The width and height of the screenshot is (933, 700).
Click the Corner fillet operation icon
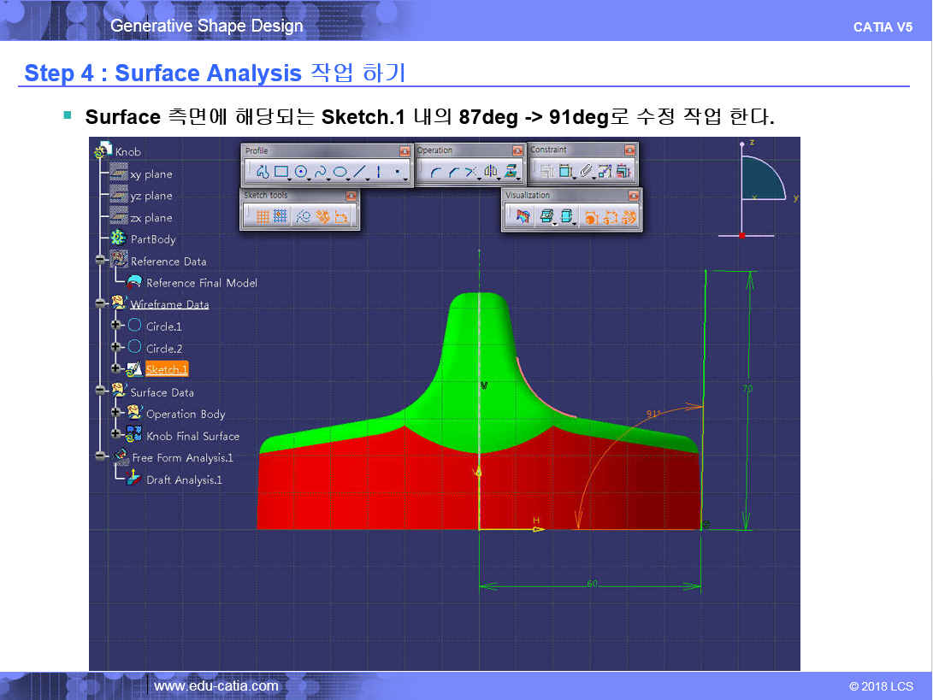click(x=435, y=172)
